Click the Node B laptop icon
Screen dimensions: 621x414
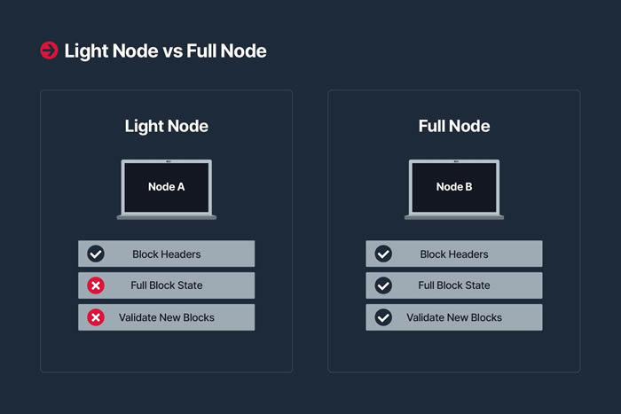454,189
